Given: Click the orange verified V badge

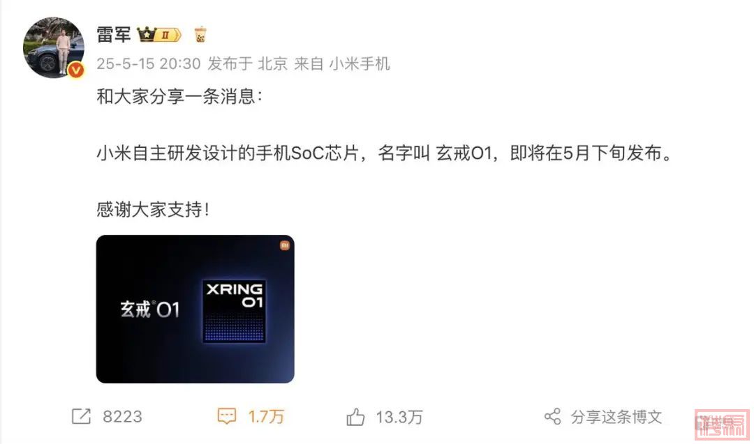Looking at the screenshot, I should [76, 70].
